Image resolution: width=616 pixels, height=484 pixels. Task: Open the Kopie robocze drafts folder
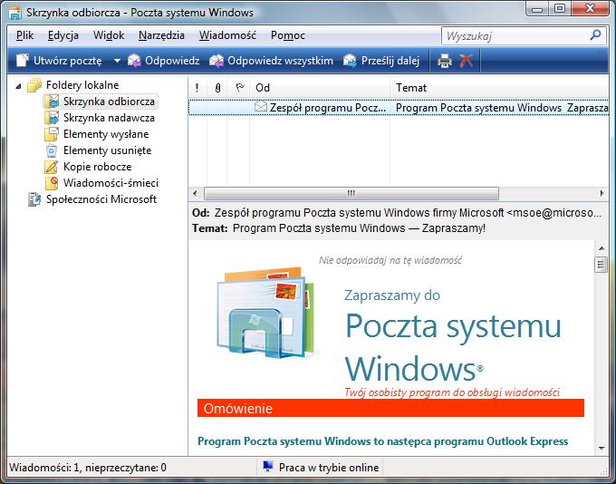pyautogui.click(x=97, y=167)
